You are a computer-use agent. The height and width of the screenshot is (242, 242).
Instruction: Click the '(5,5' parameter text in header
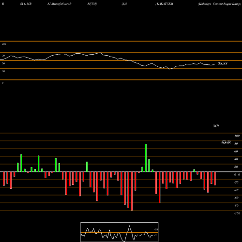tap(124, 4)
